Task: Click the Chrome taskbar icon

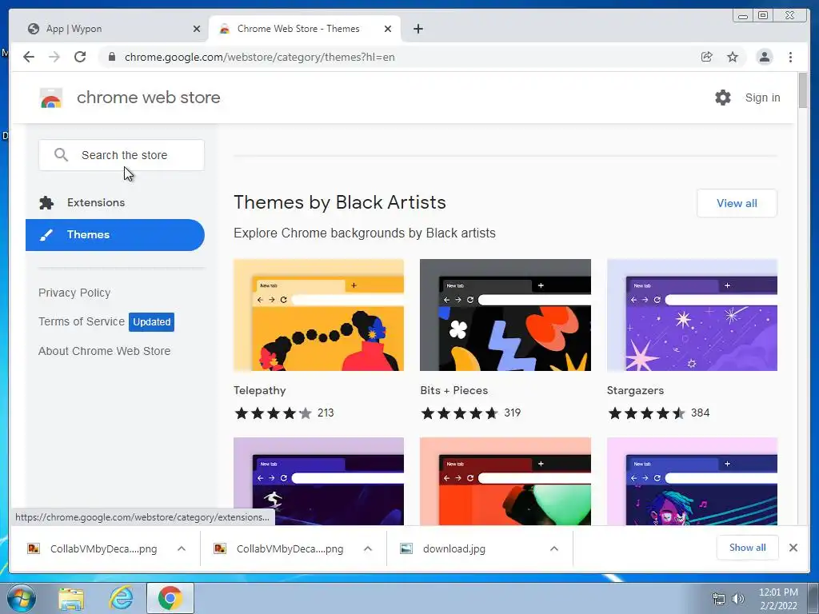Action: tap(170, 598)
